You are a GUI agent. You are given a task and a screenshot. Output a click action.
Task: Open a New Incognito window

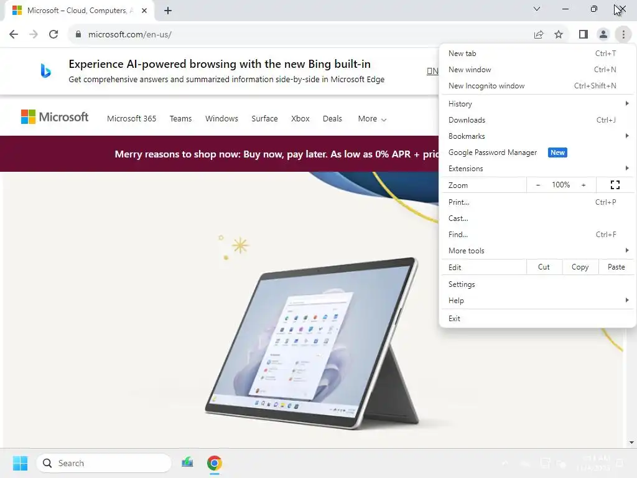(x=537, y=86)
